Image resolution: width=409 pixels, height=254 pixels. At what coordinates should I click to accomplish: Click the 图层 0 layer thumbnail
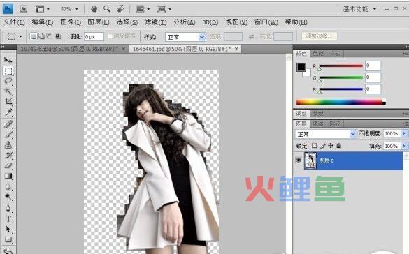coord(310,161)
